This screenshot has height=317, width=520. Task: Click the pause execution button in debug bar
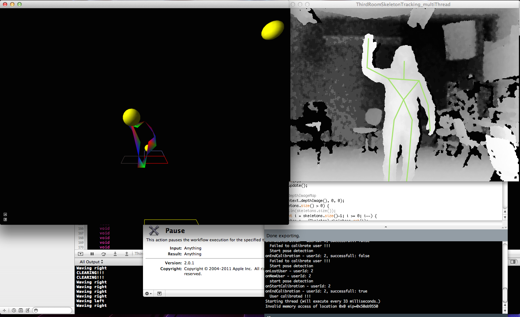[x=92, y=254]
